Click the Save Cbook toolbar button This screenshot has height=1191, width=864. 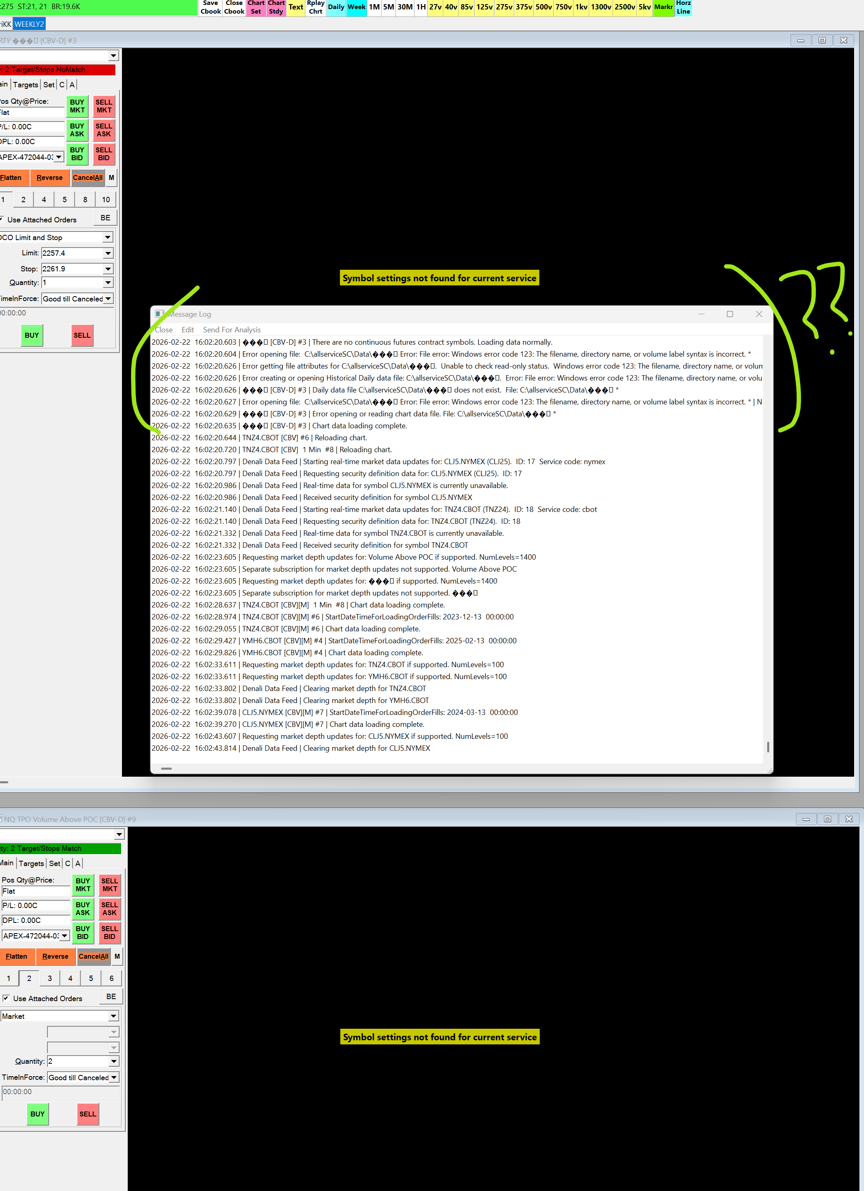click(x=210, y=7)
